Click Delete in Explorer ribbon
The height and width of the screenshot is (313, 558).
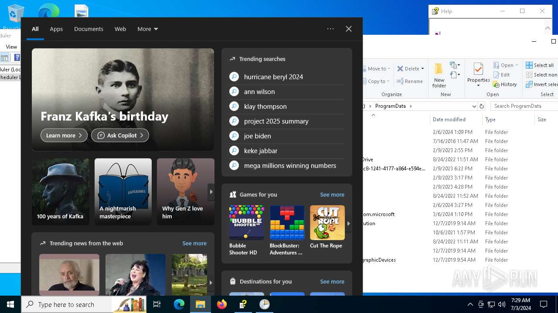pyautogui.click(x=411, y=69)
